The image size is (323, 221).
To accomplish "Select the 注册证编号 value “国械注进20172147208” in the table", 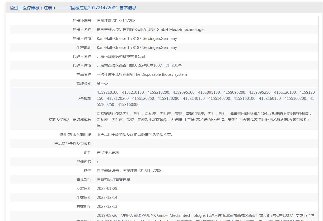I will pyautogui.click(x=116, y=21).
